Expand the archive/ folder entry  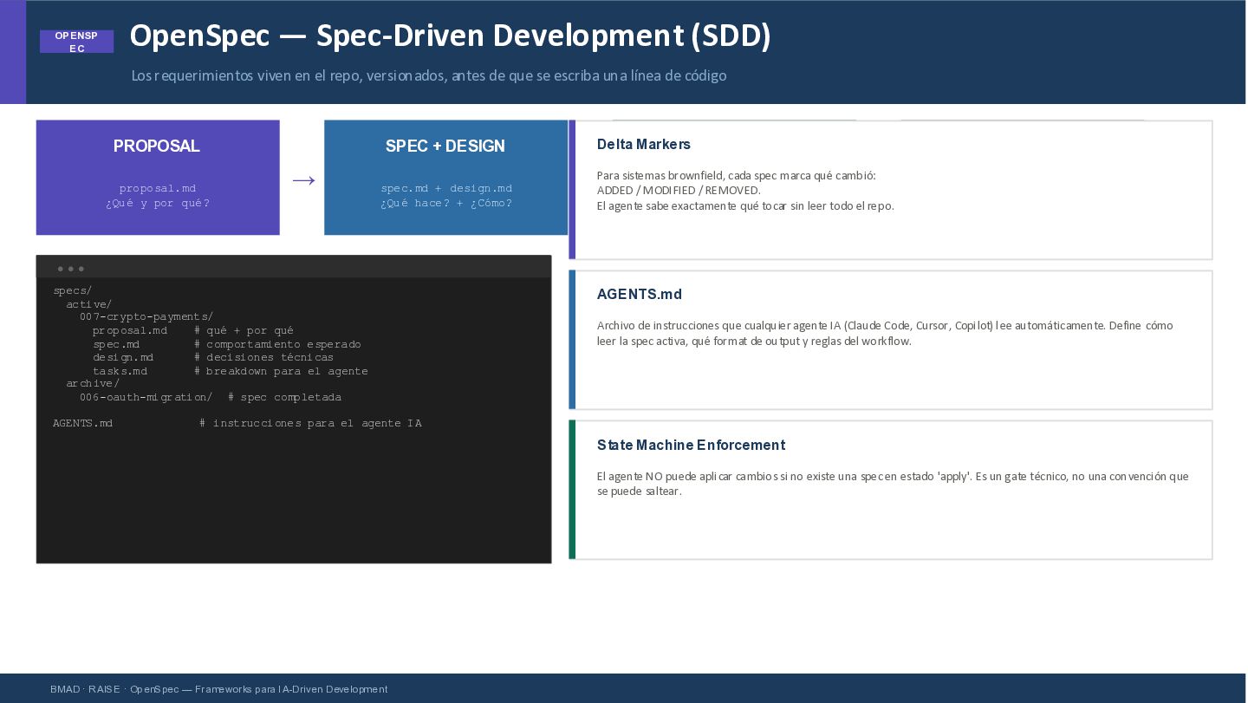pos(93,383)
